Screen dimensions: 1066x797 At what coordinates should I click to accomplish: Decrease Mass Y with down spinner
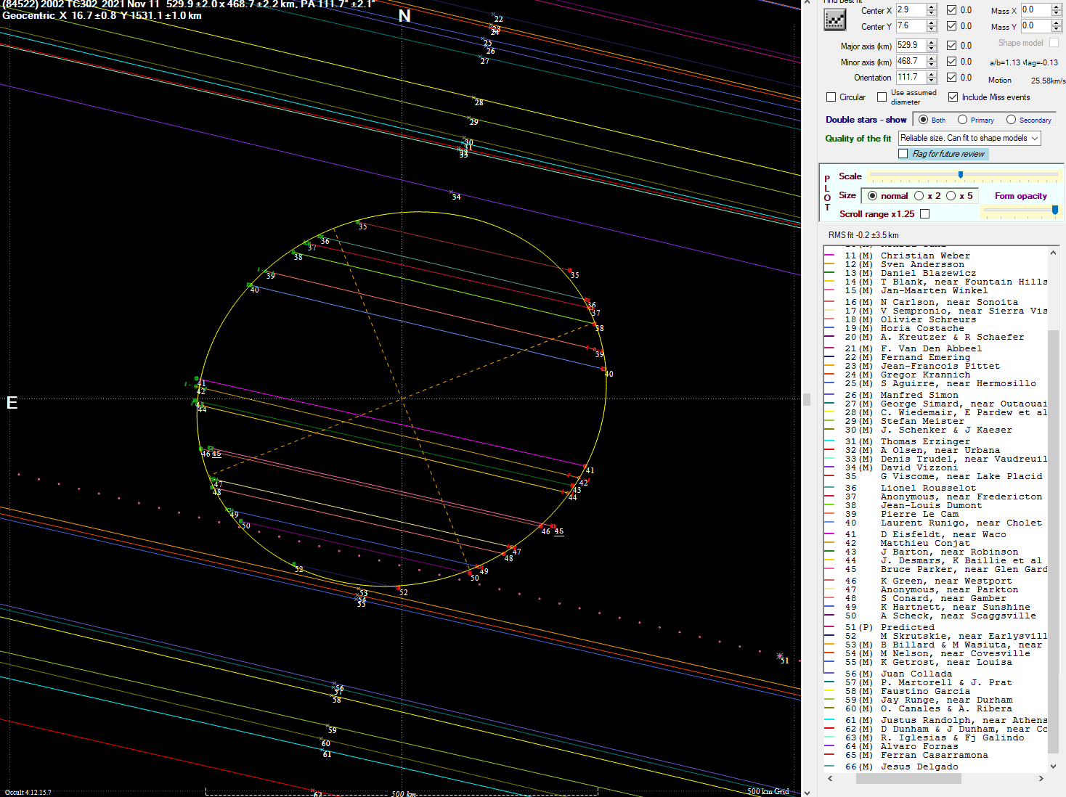tap(1057, 29)
